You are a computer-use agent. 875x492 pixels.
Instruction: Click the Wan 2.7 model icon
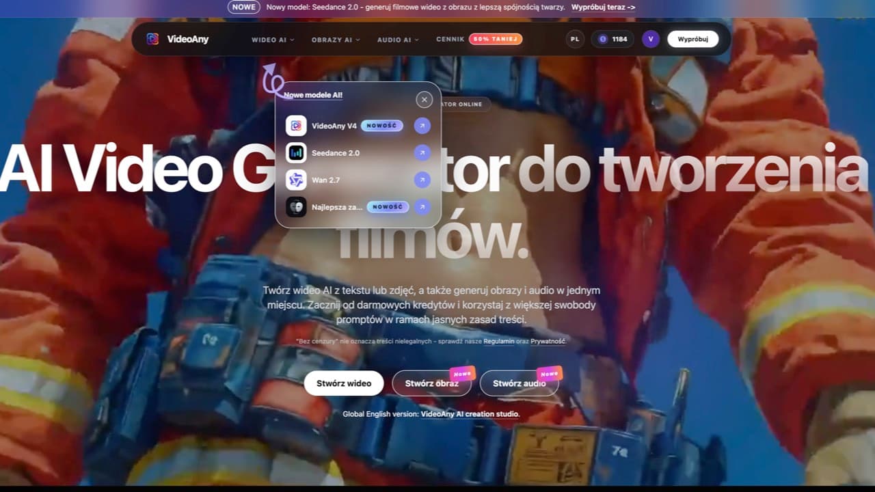[x=296, y=180]
